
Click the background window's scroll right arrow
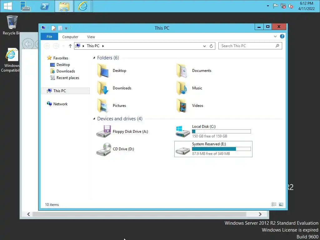260,214
